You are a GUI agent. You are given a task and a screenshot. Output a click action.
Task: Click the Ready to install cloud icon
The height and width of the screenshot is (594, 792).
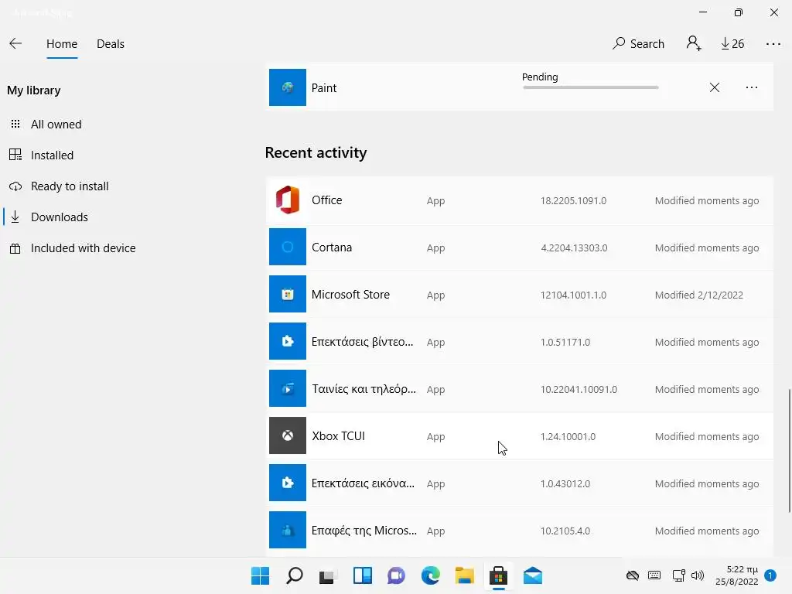15,186
